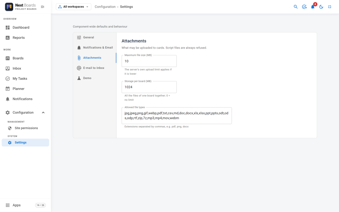
Task: Open Site permissions in sidebar
Action: pos(26,128)
